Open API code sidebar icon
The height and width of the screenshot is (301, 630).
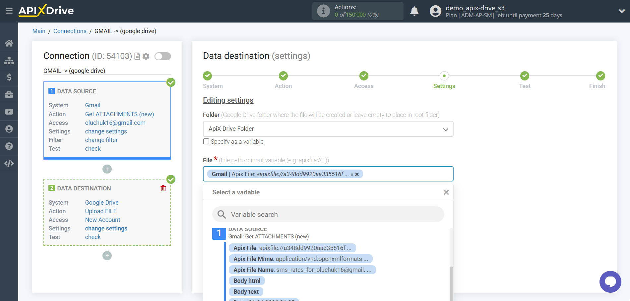[x=9, y=163]
